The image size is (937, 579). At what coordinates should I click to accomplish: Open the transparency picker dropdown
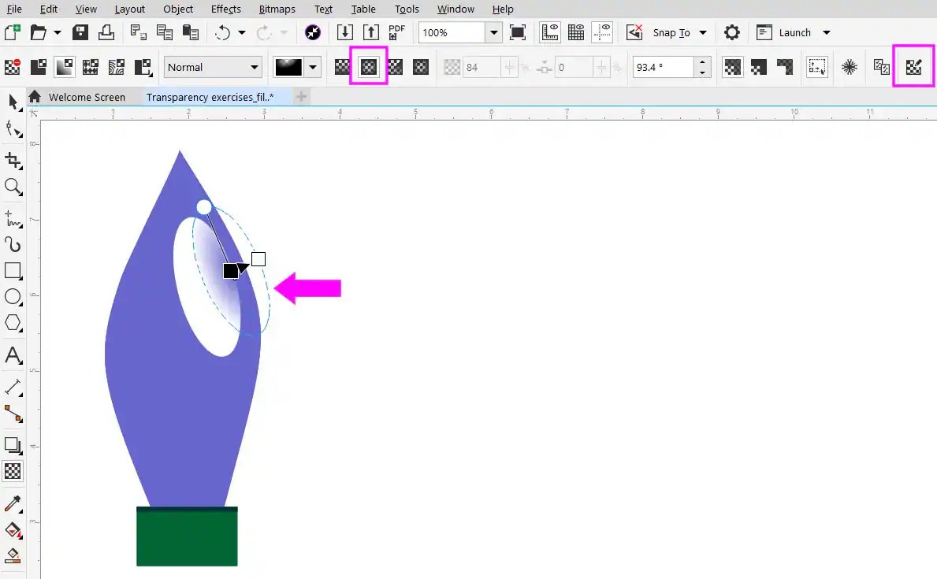tap(313, 67)
